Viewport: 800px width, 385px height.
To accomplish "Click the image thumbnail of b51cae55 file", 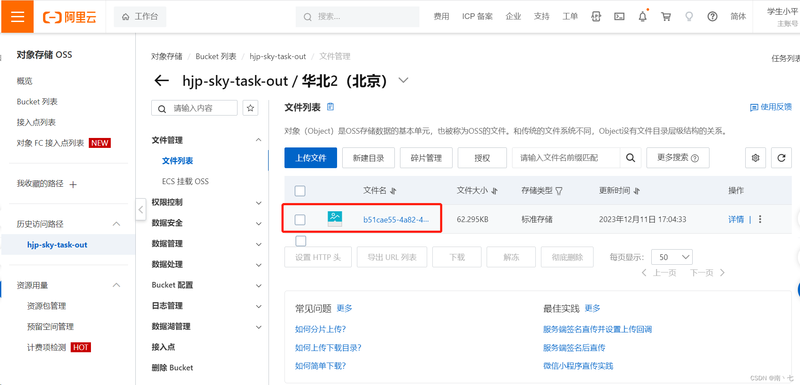I will click(x=335, y=219).
